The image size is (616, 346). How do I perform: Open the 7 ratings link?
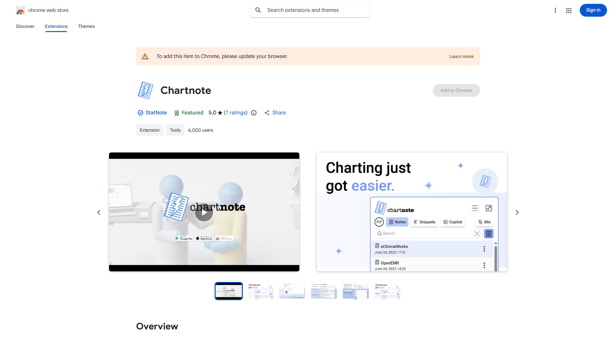235,113
